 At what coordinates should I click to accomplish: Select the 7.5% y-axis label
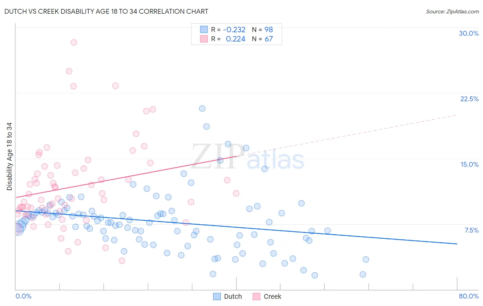tap(472, 230)
